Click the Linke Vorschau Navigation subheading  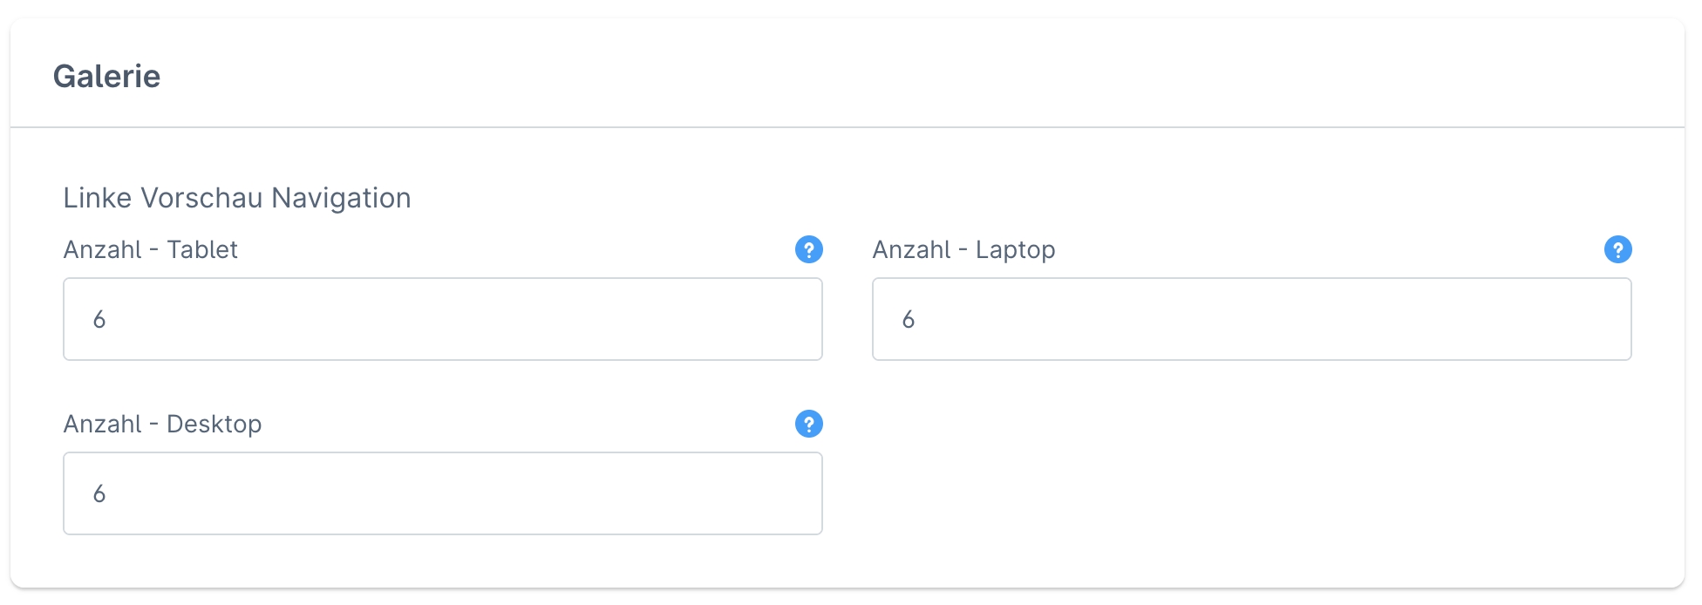pyautogui.click(x=236, y=198)
